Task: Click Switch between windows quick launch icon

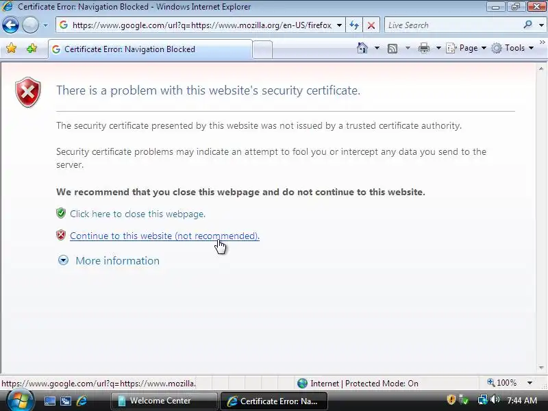Action: tap(66, 401)
